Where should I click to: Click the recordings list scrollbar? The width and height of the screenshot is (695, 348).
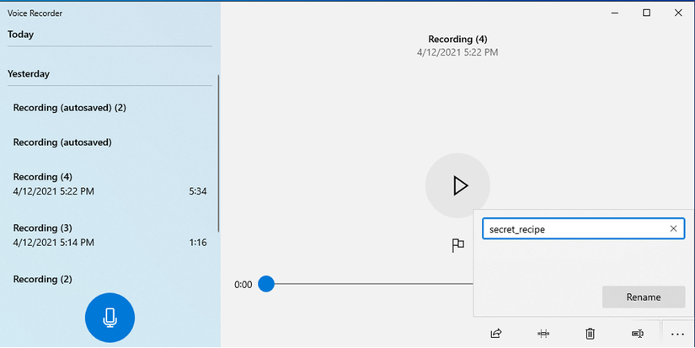coord(218,153)
